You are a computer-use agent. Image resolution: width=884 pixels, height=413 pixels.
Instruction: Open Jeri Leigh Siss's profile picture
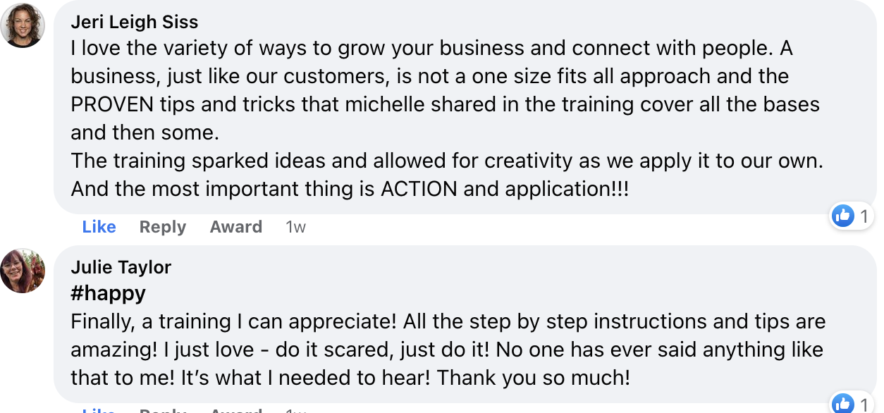click(23, 26)
